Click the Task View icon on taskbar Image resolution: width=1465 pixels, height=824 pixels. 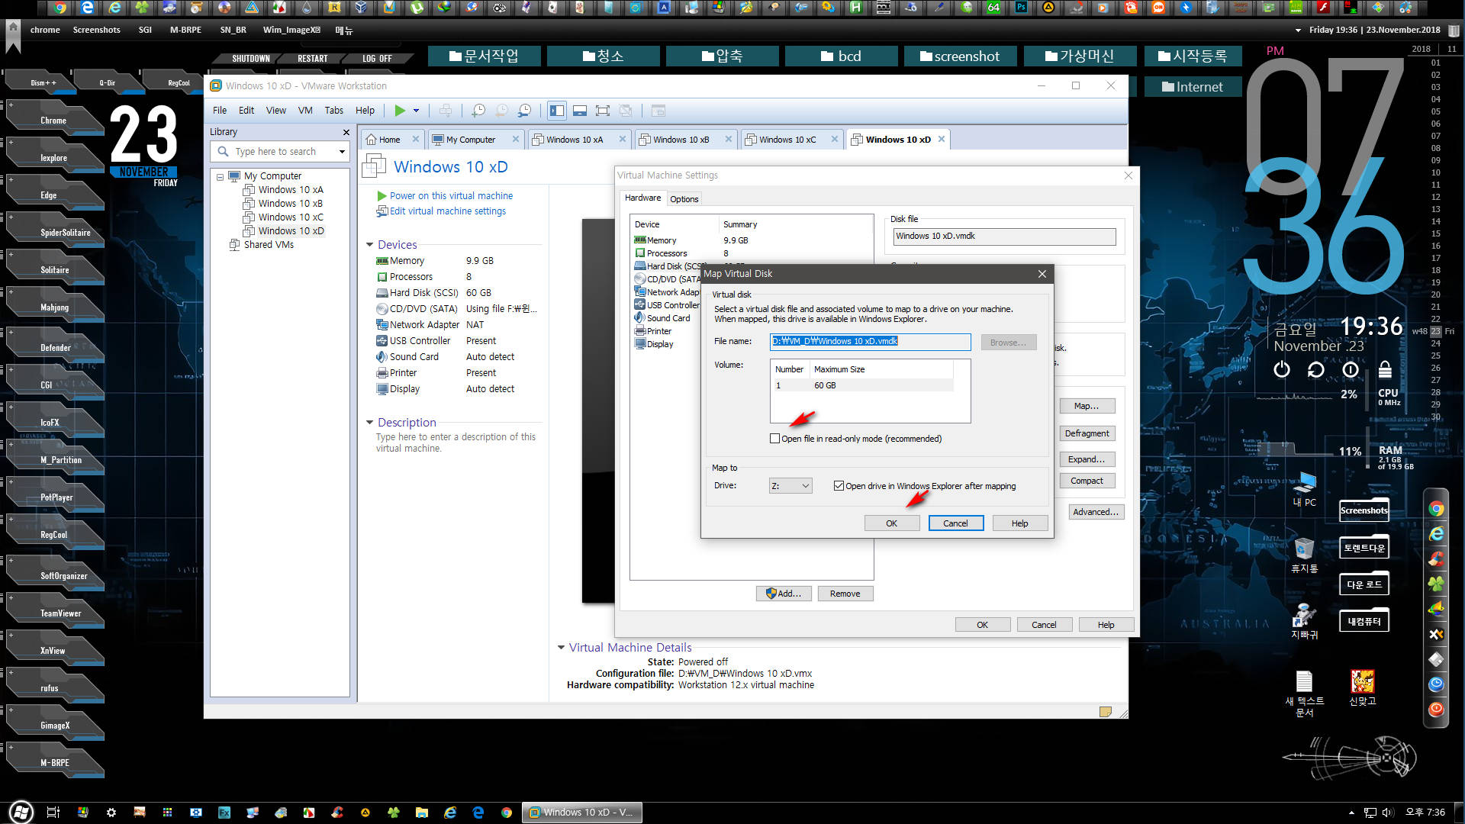(53, 813)
